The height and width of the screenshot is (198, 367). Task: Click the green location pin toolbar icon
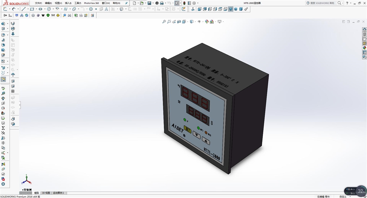click(48, 15)
